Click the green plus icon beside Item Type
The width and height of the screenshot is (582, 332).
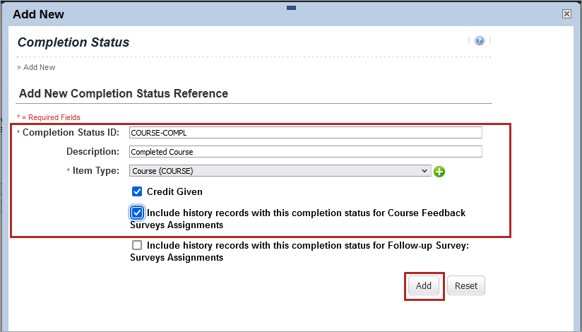click(439, 171)
